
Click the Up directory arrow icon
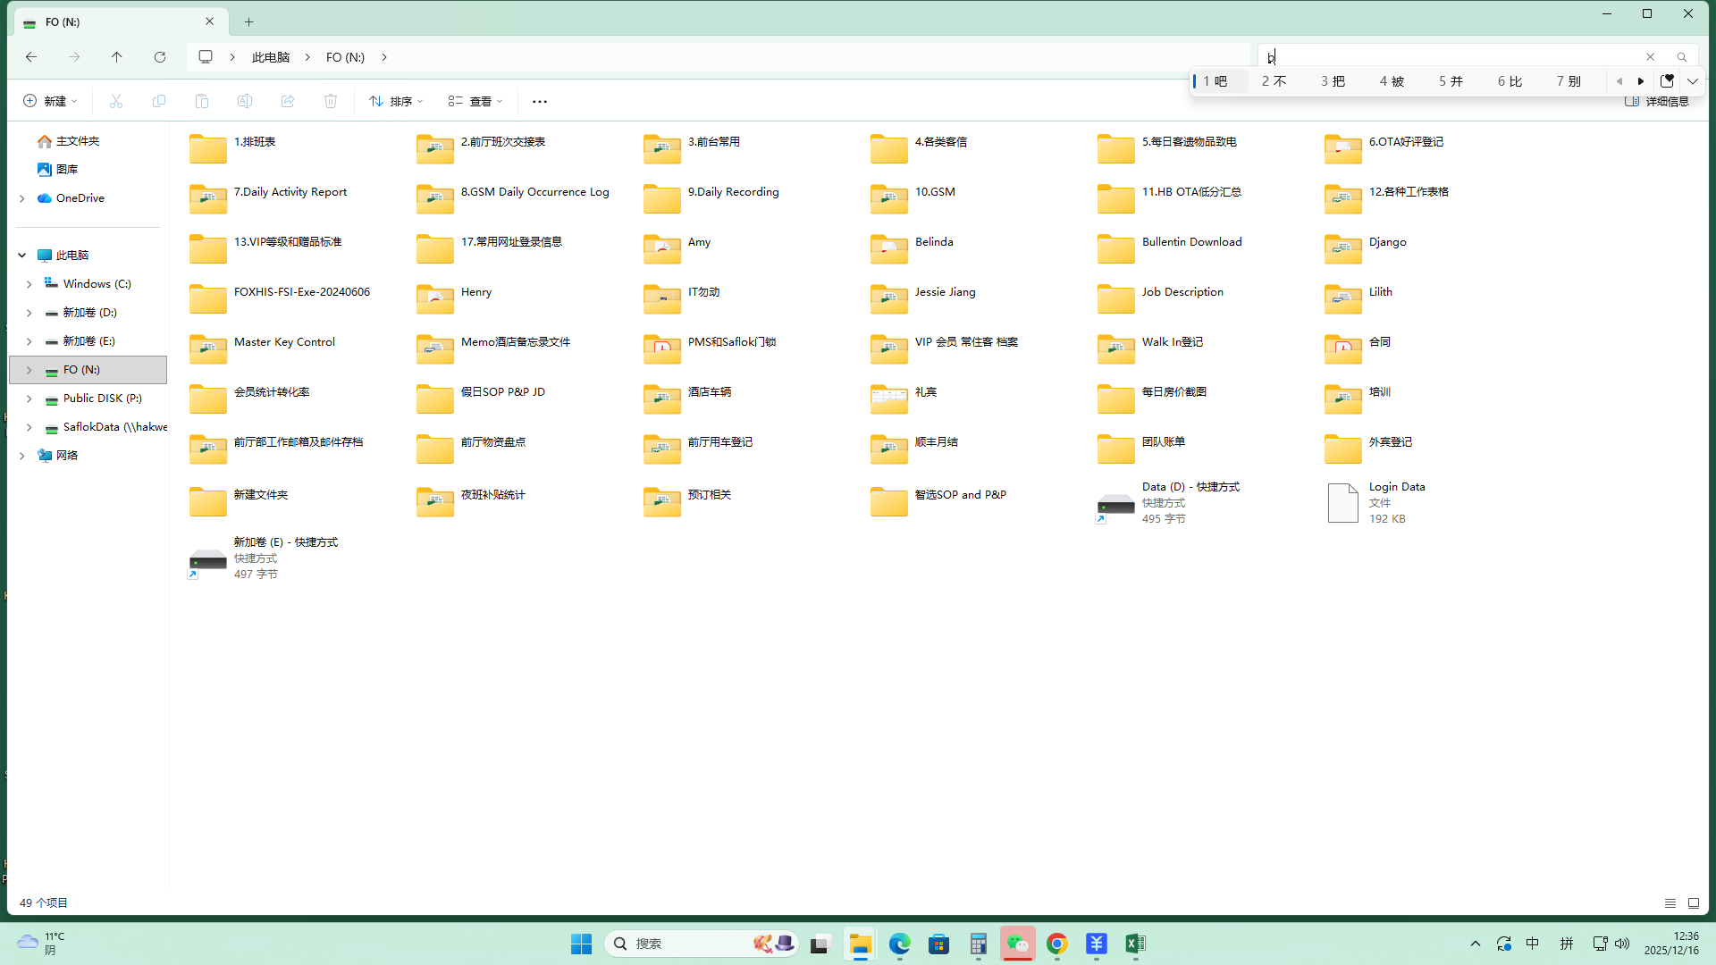[117, 57]
